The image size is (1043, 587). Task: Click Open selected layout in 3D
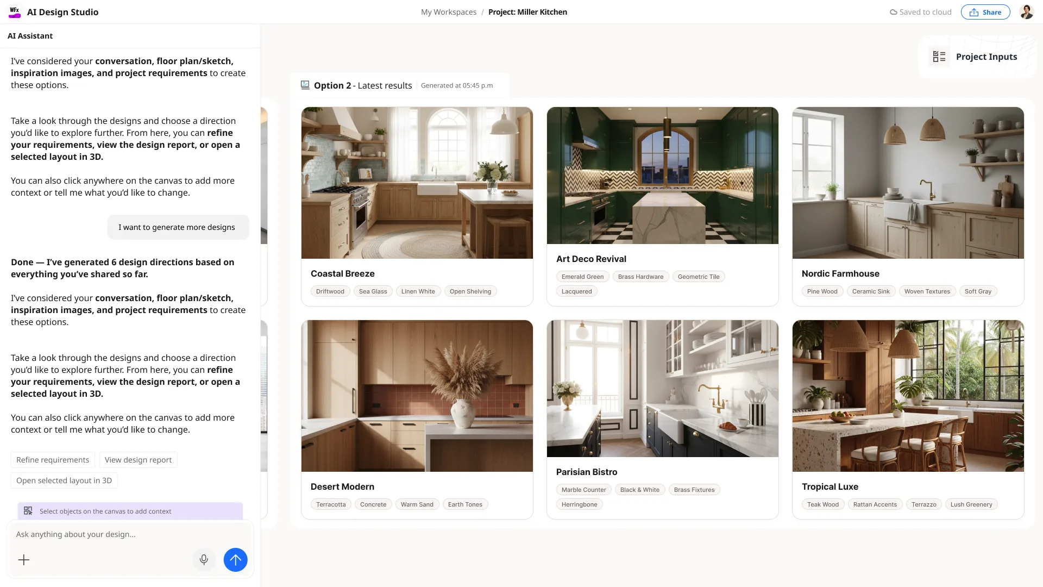tap(64, 480)
